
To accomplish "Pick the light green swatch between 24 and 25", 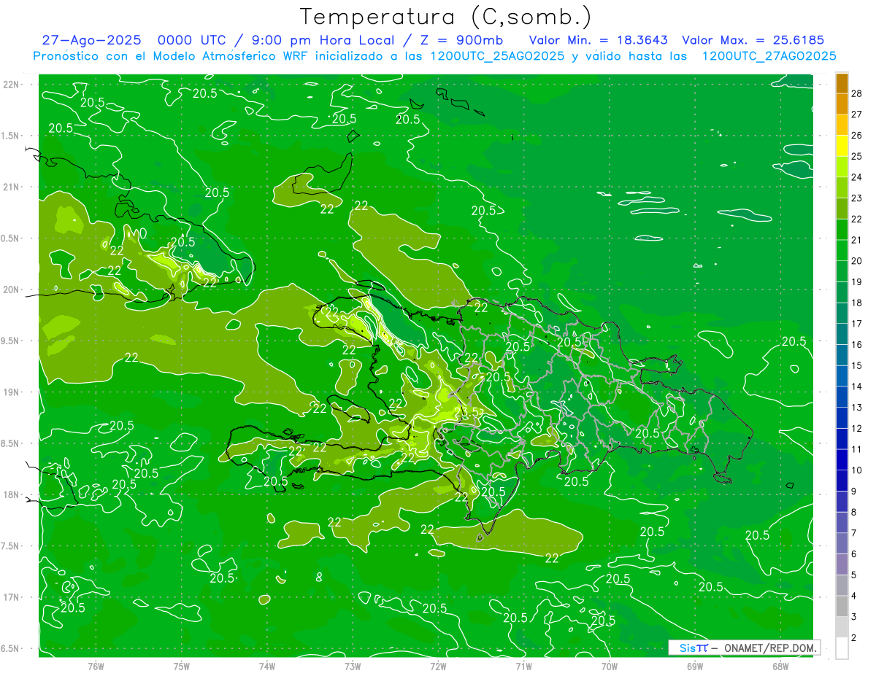I will (842, 166).
